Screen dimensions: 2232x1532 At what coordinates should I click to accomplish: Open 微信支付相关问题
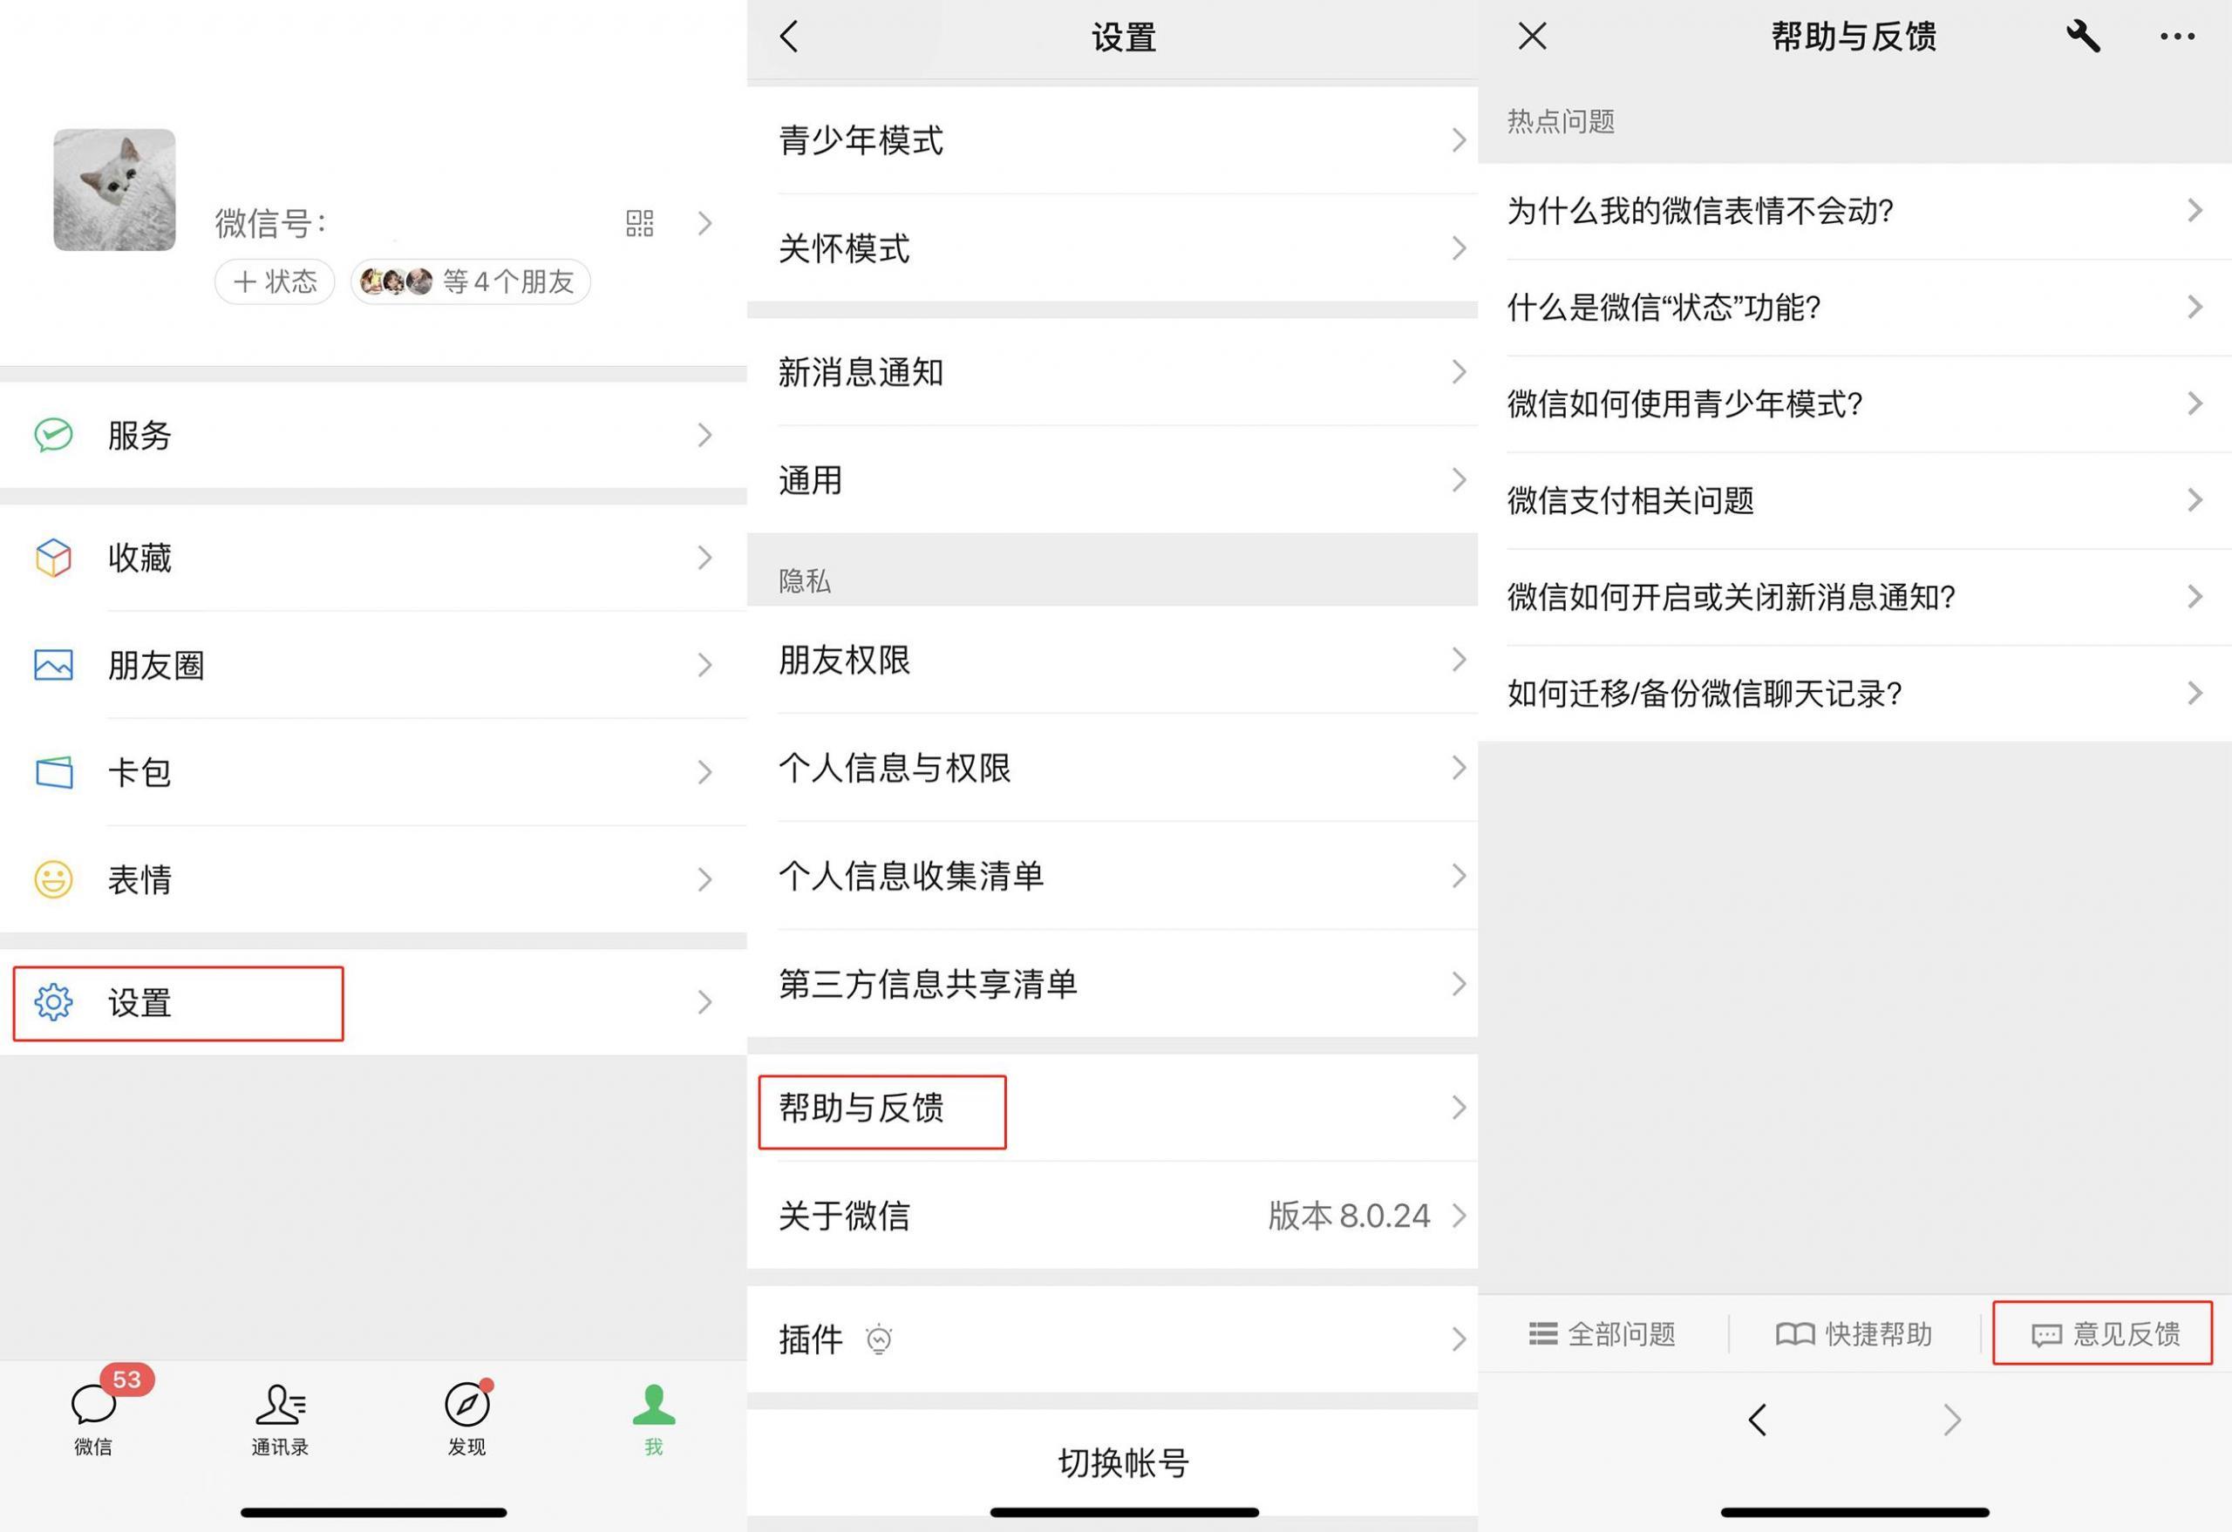point(1854,500)
